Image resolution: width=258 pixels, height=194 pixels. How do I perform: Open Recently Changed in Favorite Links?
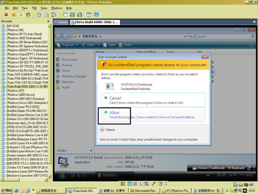tap(74, 76)
